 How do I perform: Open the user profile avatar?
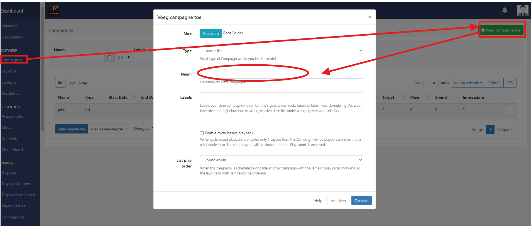523,11
